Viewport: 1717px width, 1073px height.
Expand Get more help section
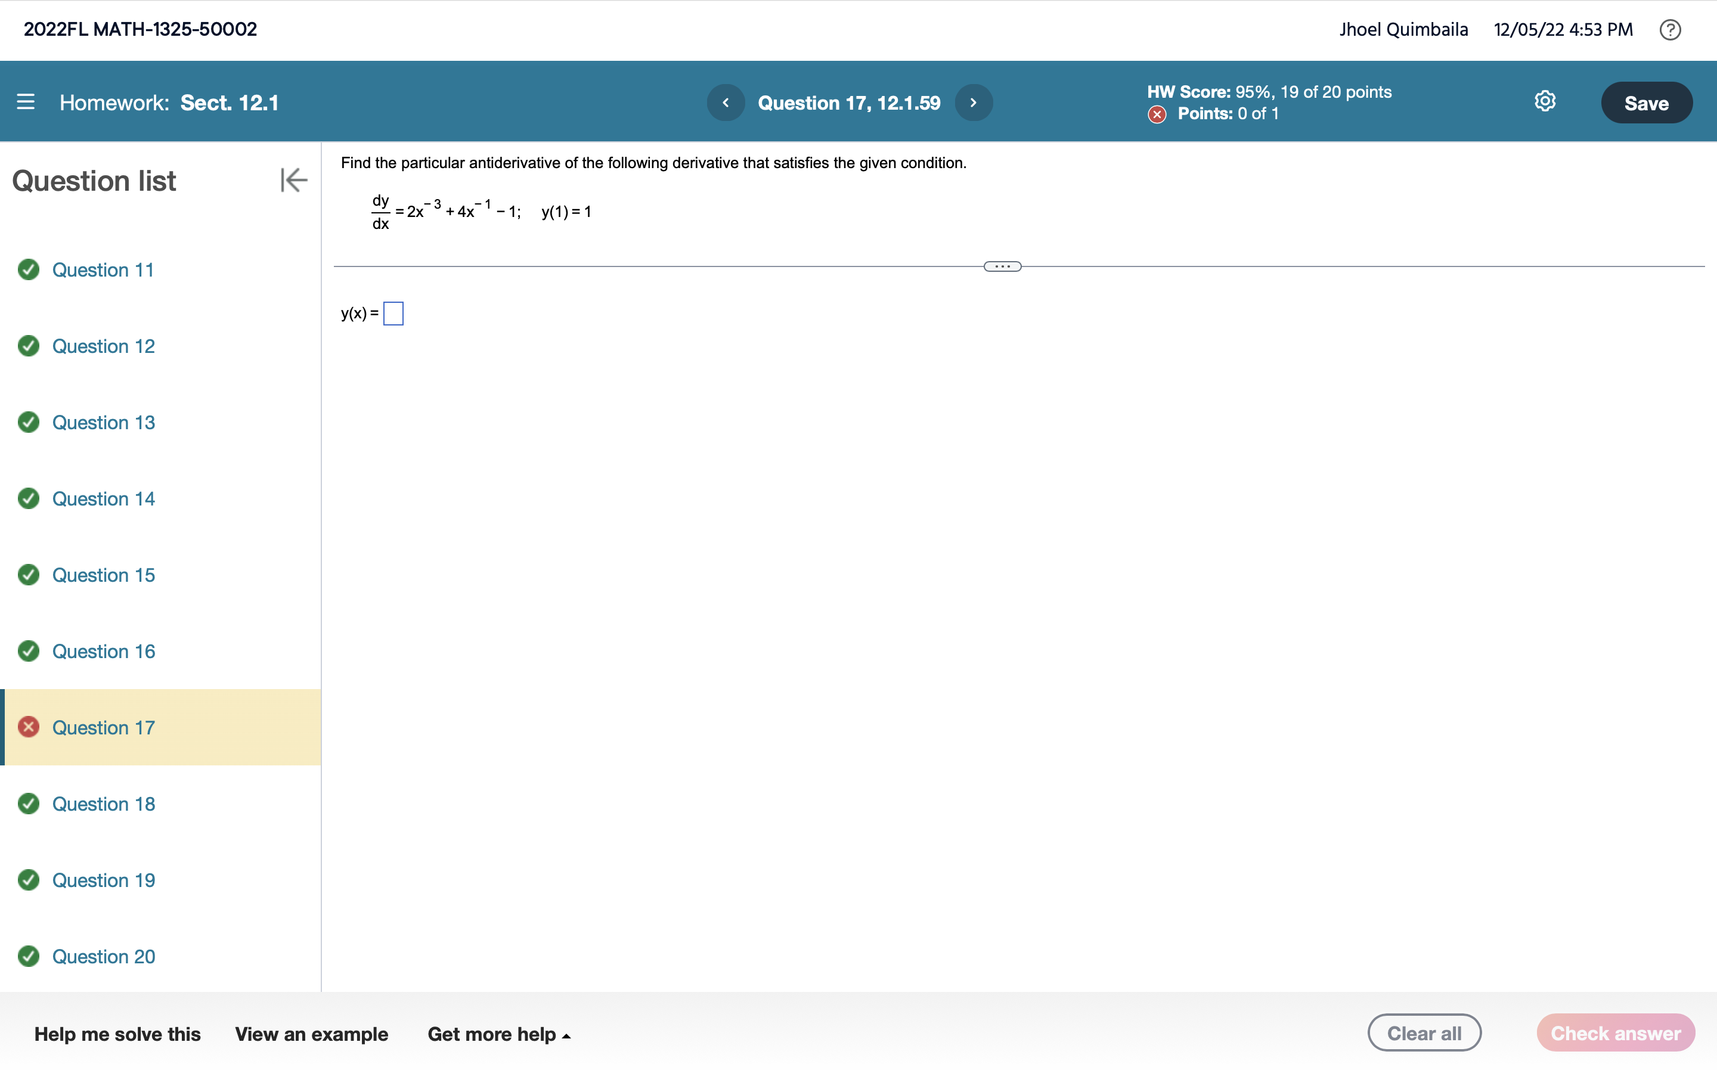tap(498, 1034)
